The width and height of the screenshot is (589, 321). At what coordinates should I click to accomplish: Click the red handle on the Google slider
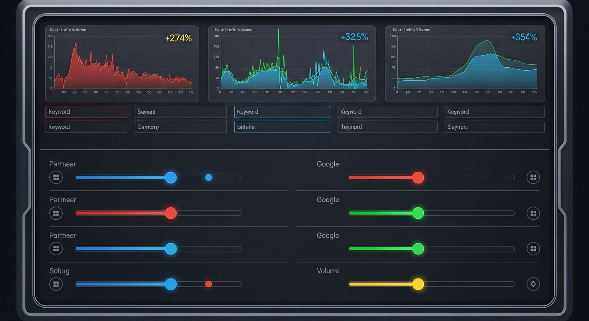(x=418, y=177)
